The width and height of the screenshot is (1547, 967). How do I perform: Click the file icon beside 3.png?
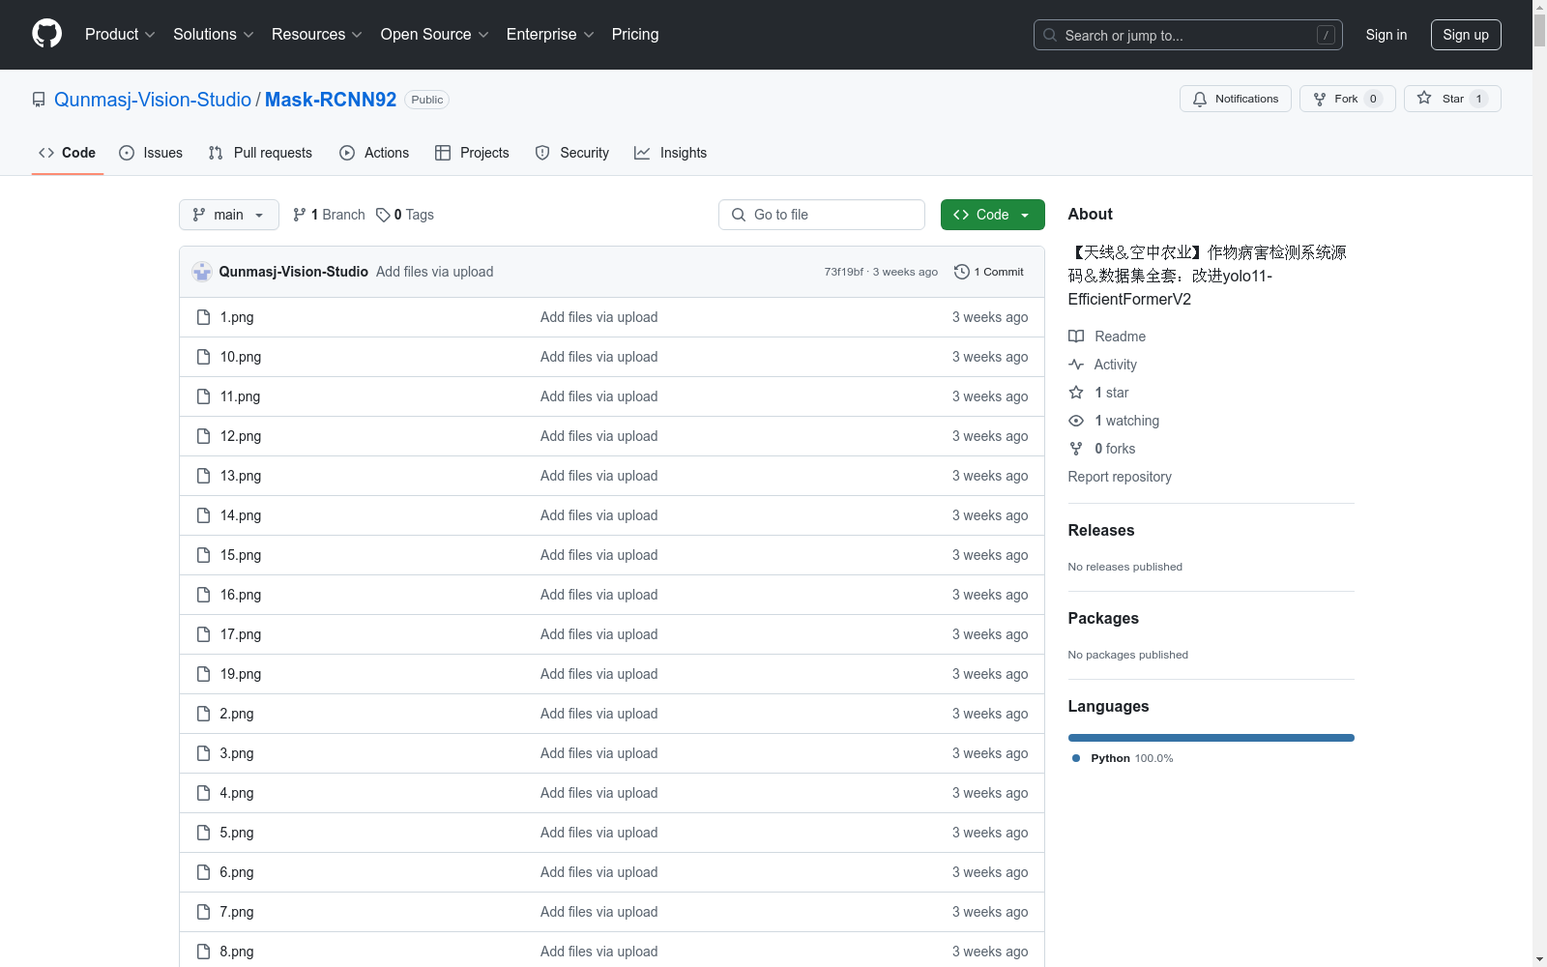203,753
